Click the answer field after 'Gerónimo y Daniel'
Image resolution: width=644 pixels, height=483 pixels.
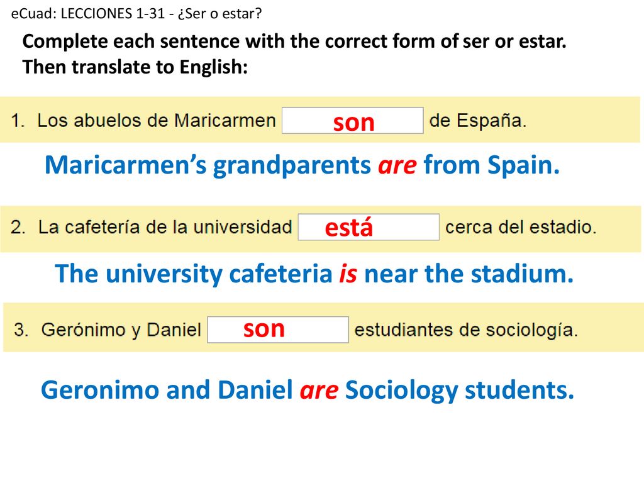pos(278,330)
